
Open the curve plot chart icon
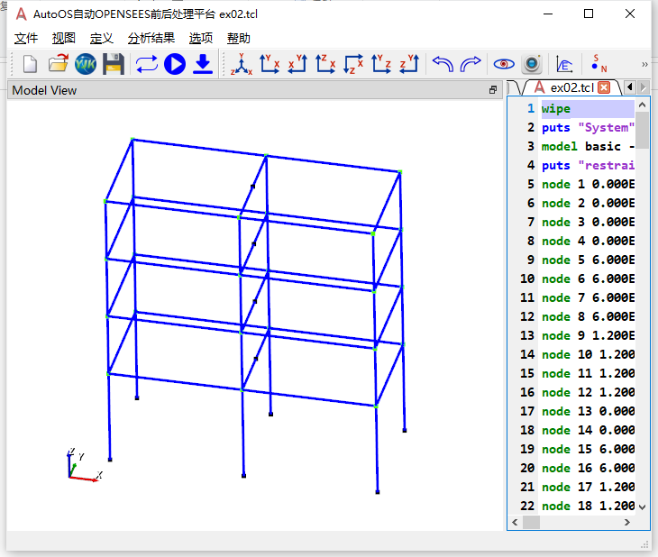[x=564, y=64]
